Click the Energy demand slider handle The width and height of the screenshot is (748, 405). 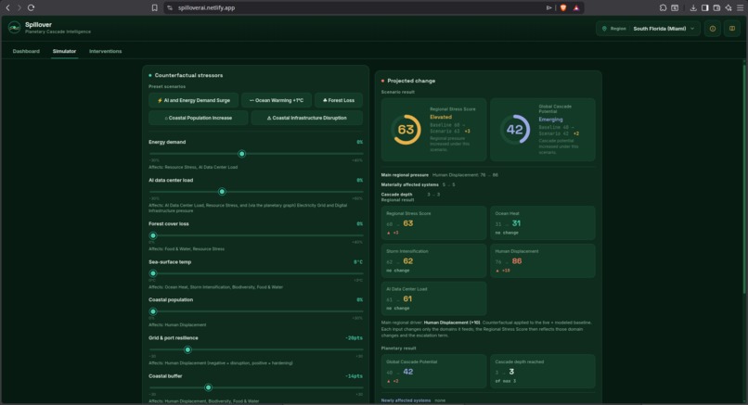click(242, 154)
